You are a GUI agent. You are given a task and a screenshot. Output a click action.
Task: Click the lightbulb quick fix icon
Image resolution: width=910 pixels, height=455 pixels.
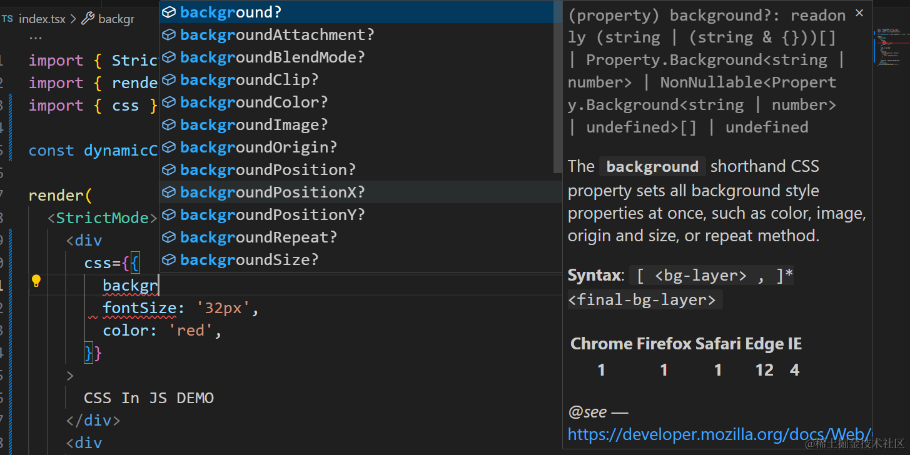[x=36, y=281]
